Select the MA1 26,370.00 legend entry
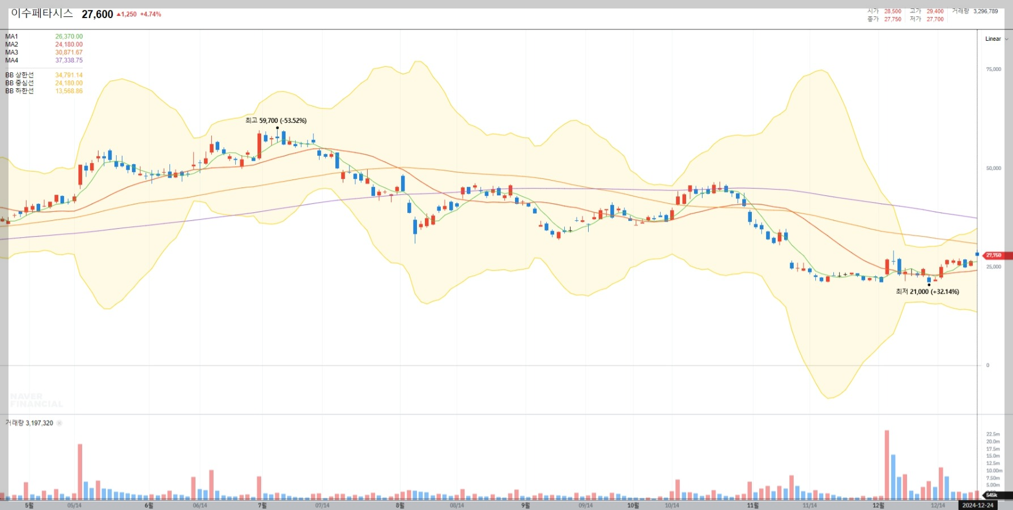The image size is (1013, 510). point(44,36)
